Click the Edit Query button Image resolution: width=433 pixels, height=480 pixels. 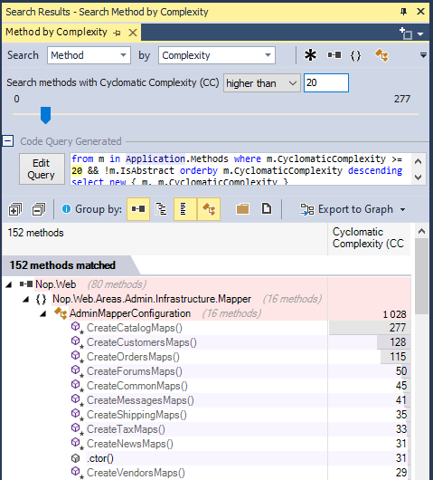pyautogui.click(x=42, y=168)
